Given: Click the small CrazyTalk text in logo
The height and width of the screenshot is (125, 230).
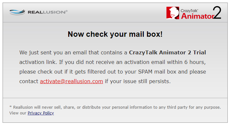Looking at the screenshot, I should (x=189, y=11).
